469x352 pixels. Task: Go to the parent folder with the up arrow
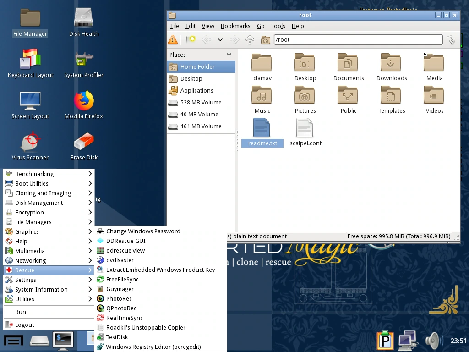coord(250,39)
